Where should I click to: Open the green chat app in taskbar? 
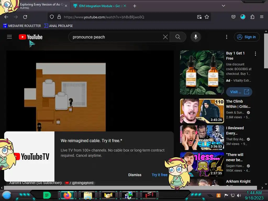[47, 195]
